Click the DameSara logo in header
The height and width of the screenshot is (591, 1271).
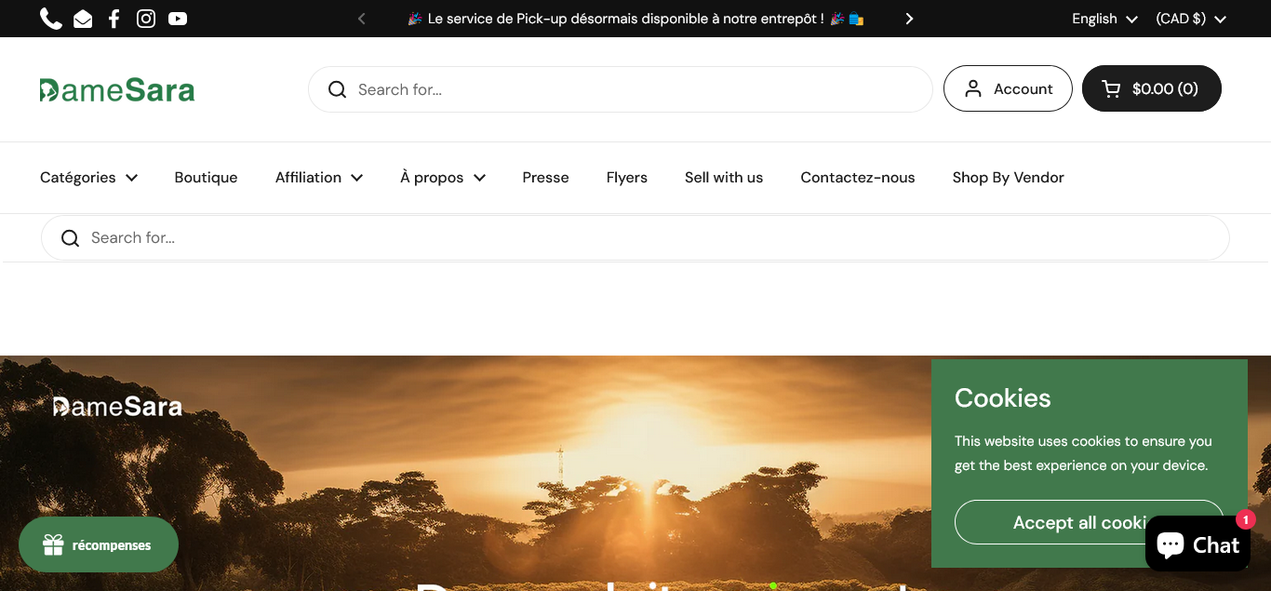(x=117, y=89)
